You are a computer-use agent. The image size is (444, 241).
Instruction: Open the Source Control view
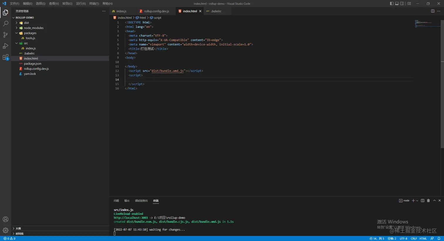(x=6, y=35)
